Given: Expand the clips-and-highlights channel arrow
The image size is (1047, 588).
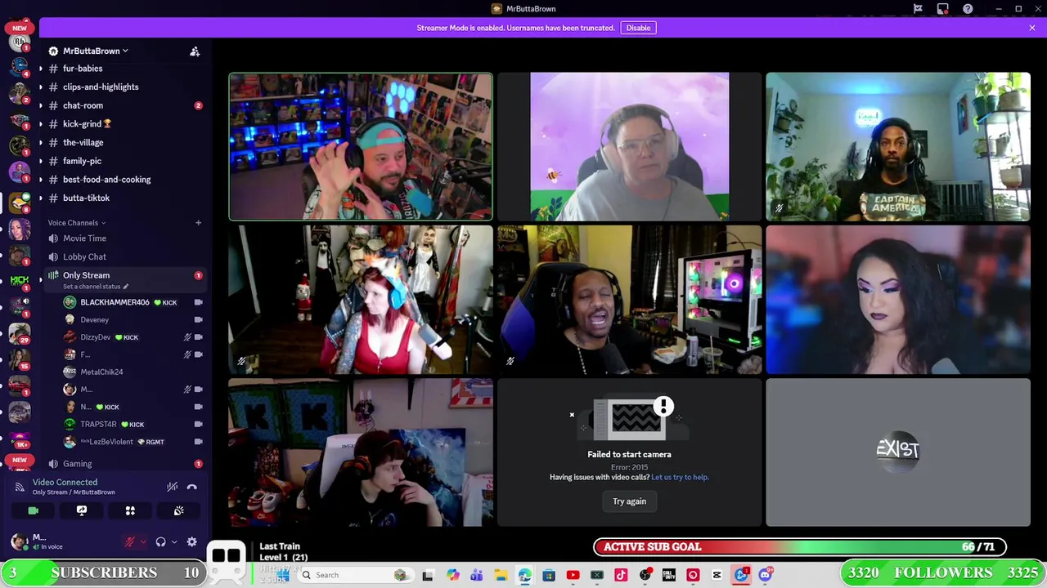Looking at the screenshot, I should (41, 87).
